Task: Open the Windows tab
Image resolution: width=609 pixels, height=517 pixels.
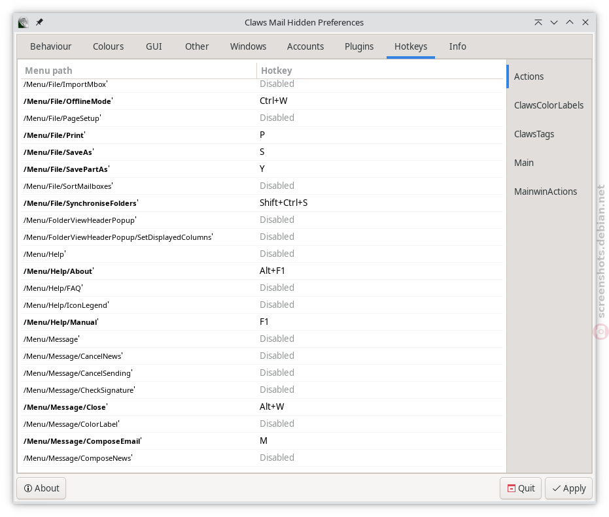Action: pyautogui.click(x=248, y=46)
